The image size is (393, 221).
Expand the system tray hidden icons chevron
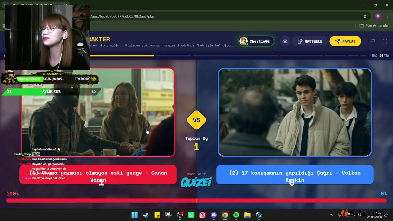click(x=331, y=215)
